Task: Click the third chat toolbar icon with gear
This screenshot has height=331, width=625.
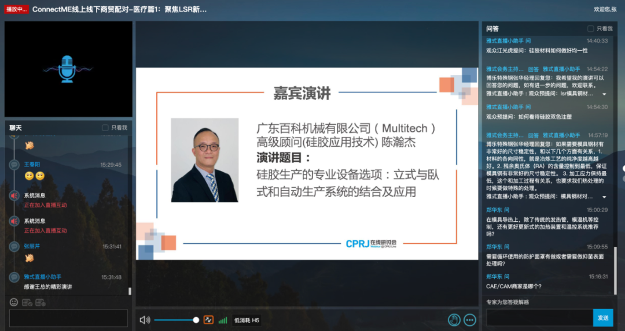Action: 41,303
